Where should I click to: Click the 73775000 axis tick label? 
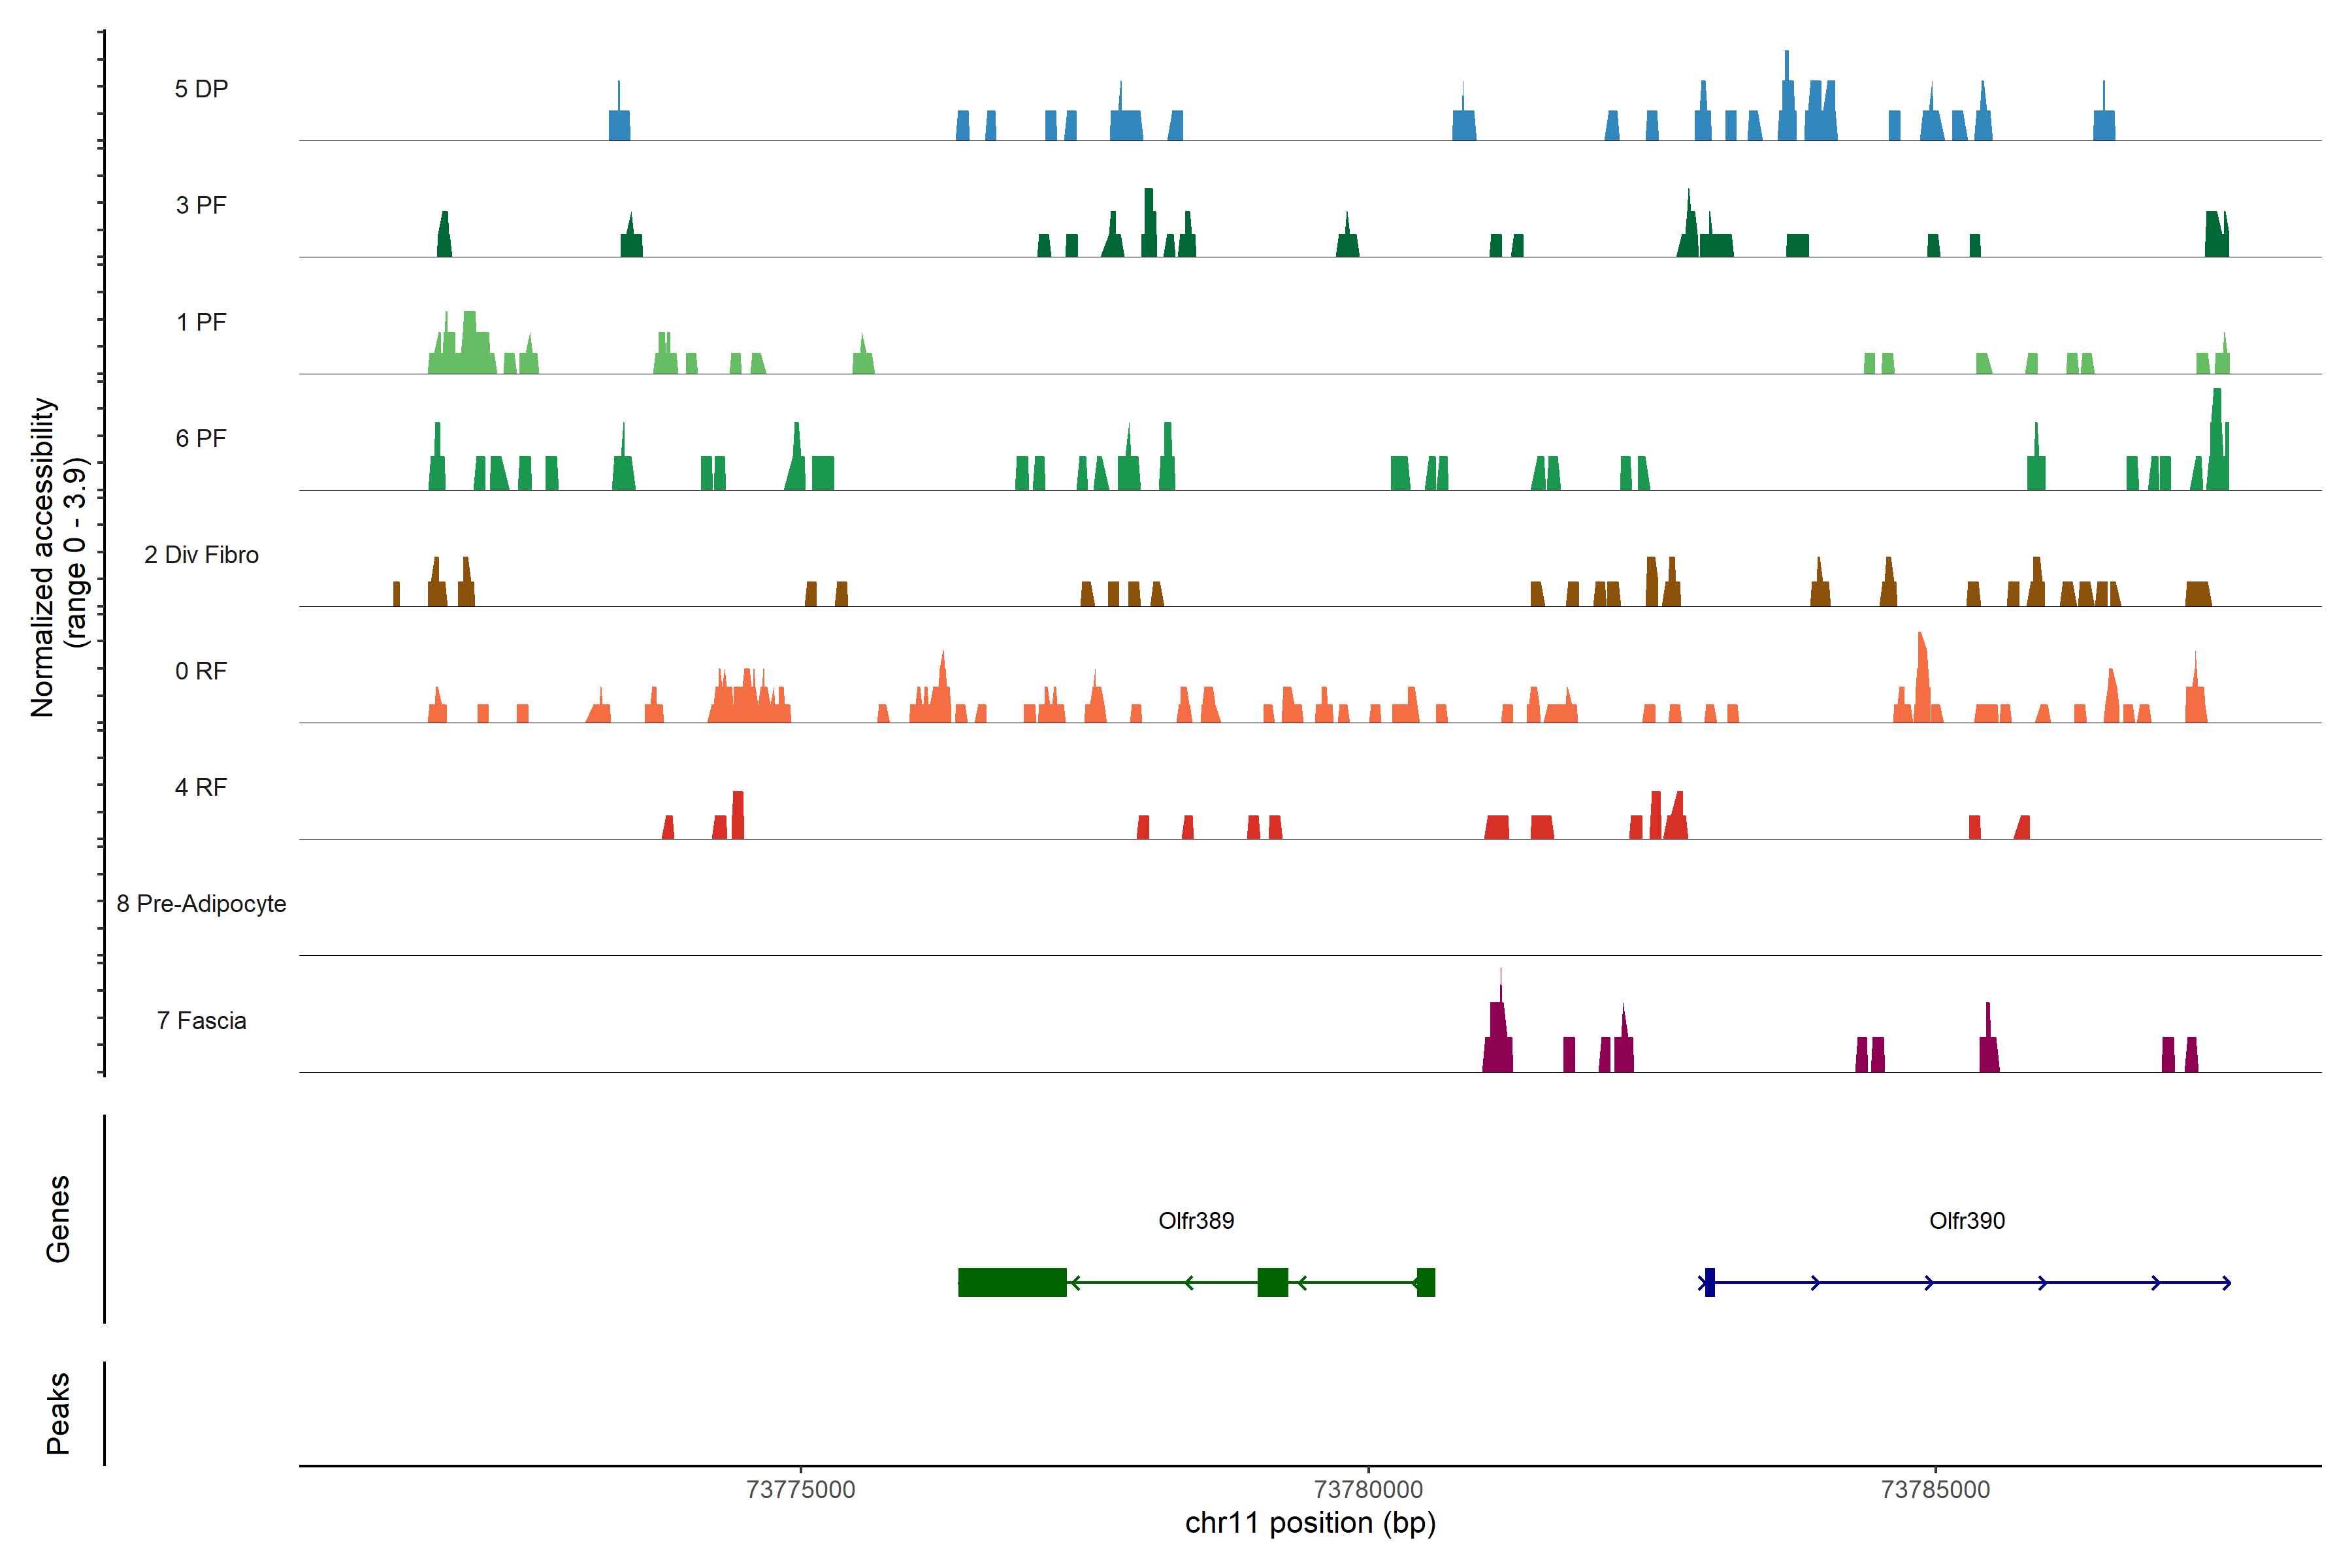tap(801, 1489)
